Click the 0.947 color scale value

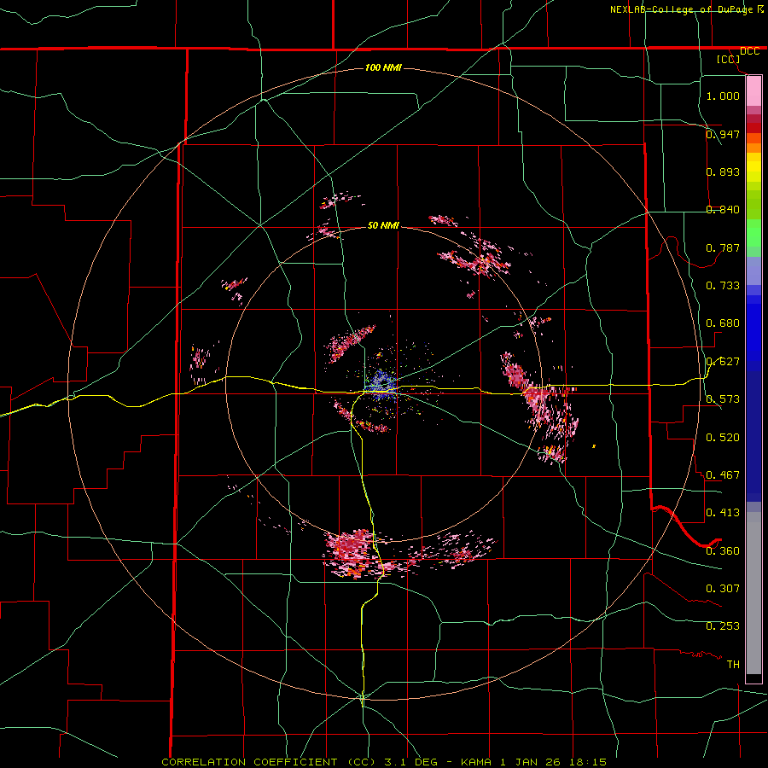tap(723, 134)
